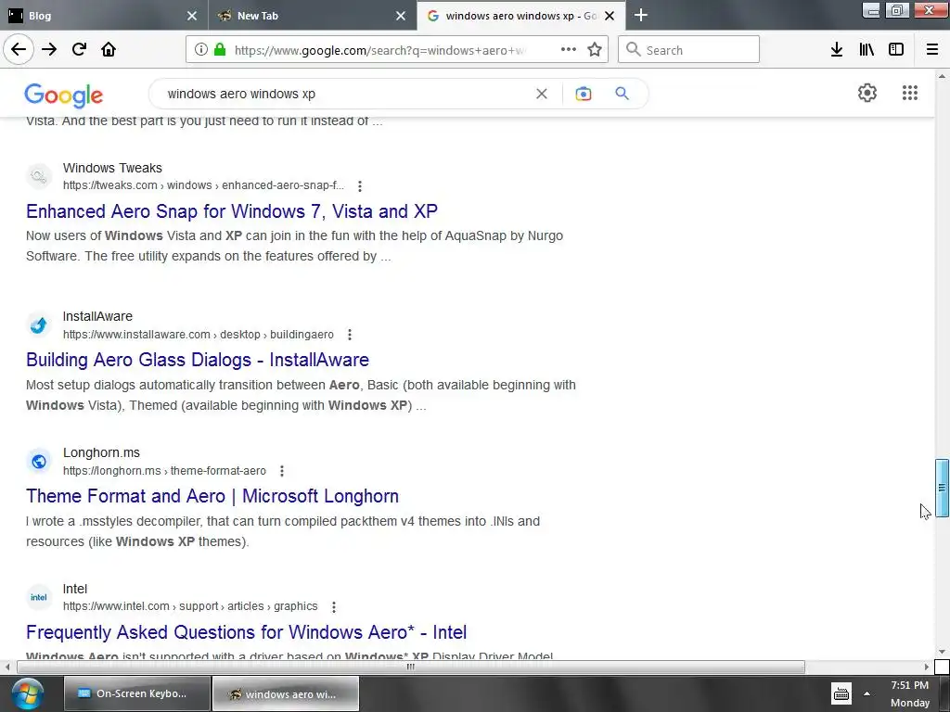Click the Windows Tweaks site name
Image resolution: width=950 pixels, height=712 pixels.
click(112, 168)
